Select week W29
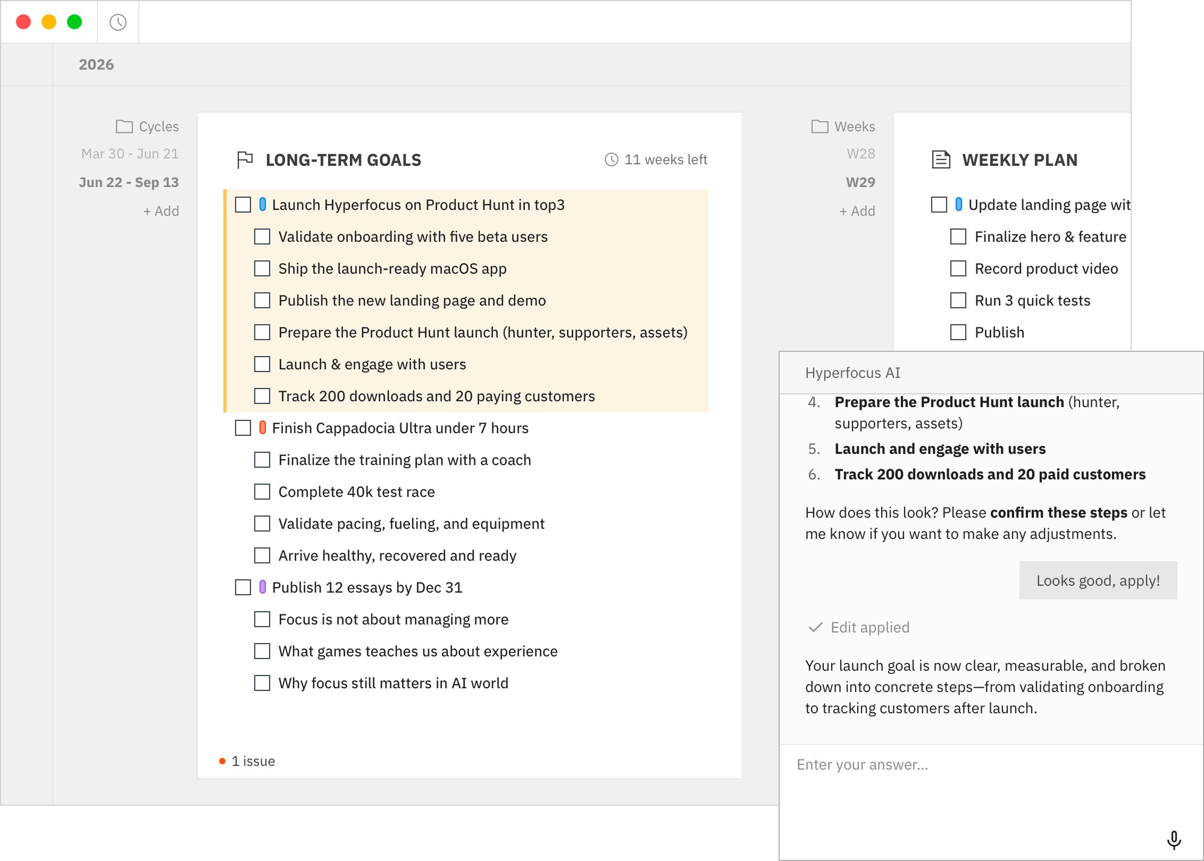 click(x=860, y=182)
